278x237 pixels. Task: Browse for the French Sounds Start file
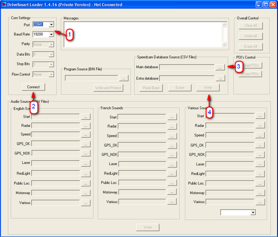pyautogui.click(x=172, y=117)
